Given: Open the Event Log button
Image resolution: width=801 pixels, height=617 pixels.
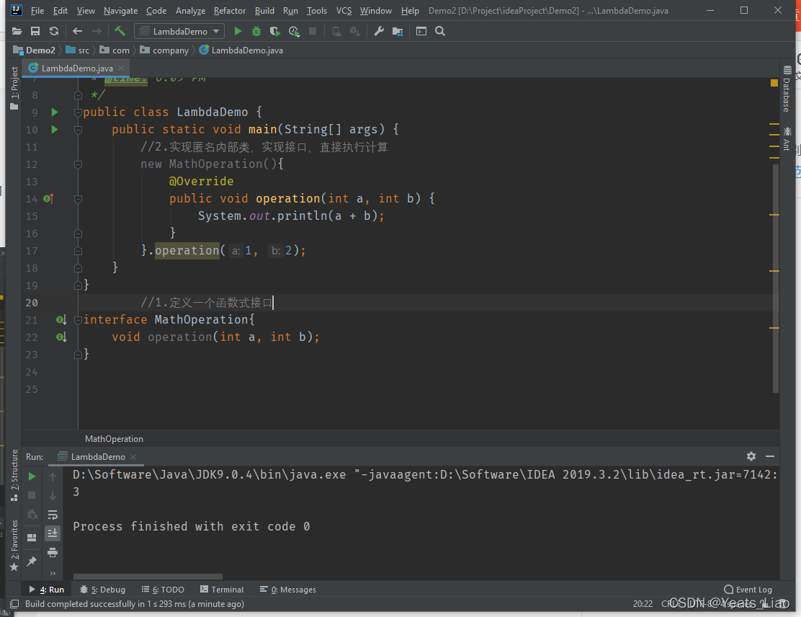Looking at the screenshot, I should pyautogui.click(x=748, y=590).
